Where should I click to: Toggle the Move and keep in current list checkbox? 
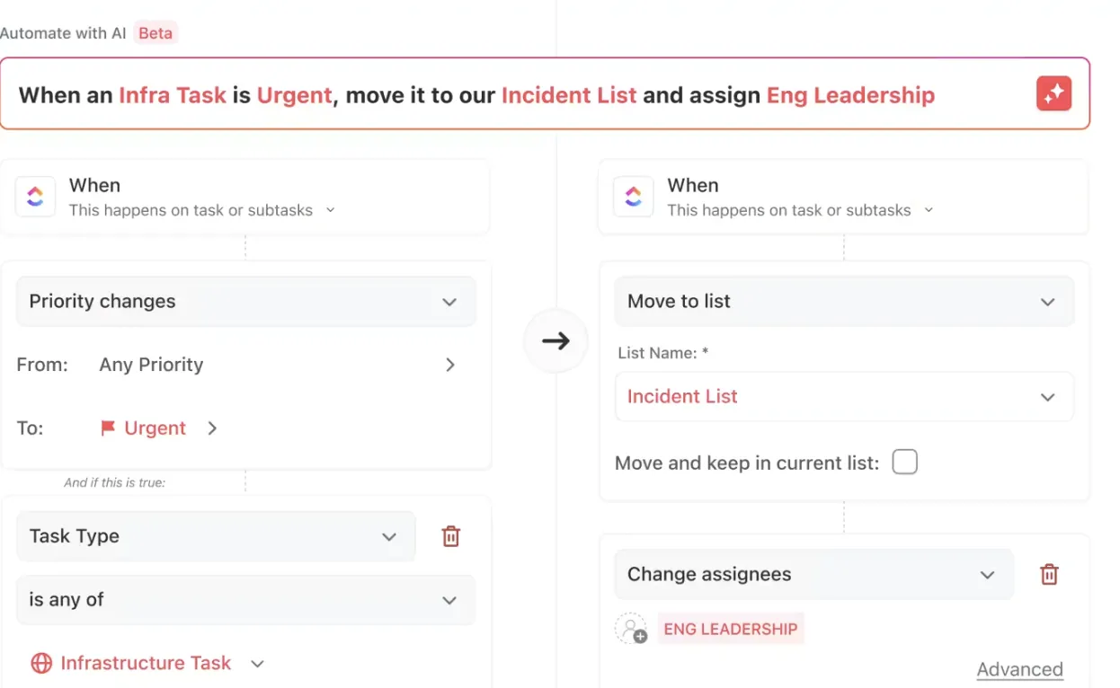point(904,463)
